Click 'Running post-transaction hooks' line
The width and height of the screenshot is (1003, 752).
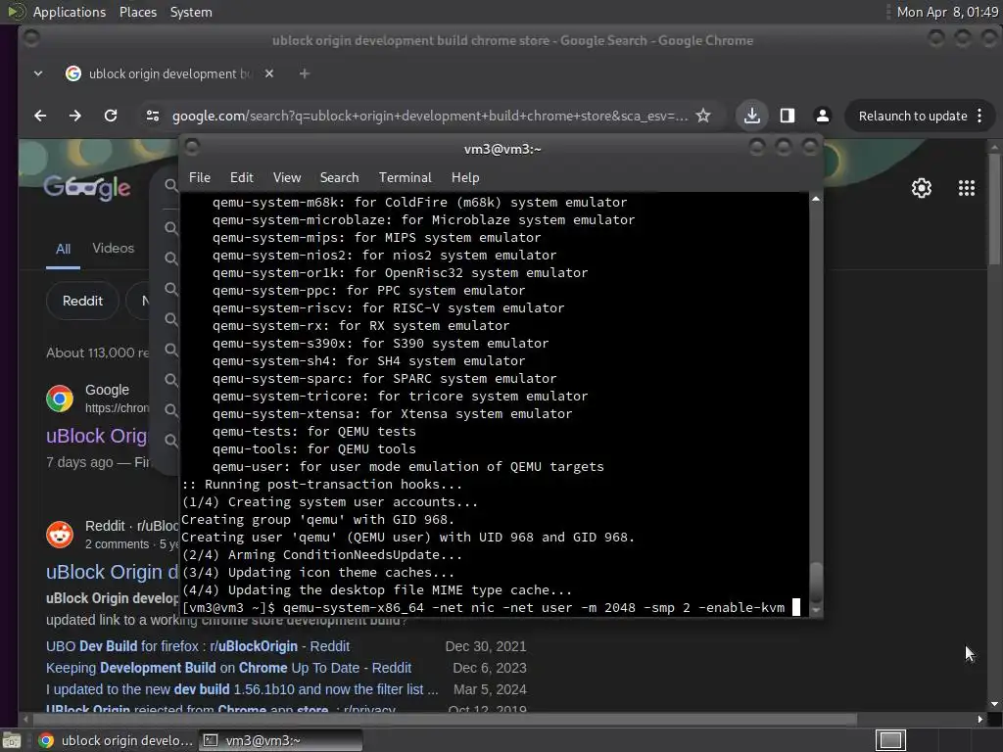[x=321, y=485]
